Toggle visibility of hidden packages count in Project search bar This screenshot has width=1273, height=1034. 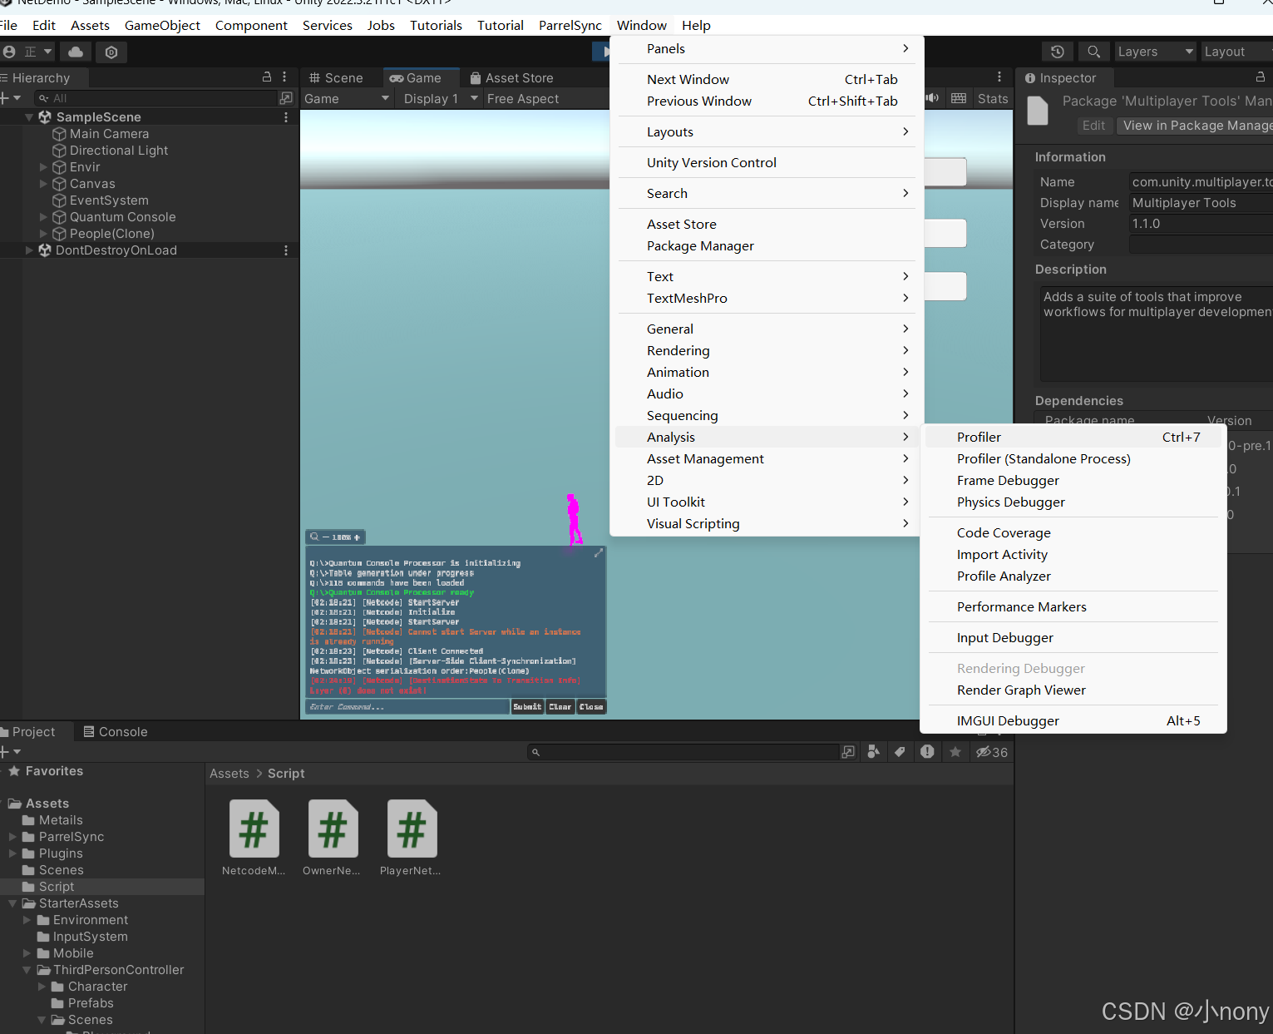pyautogui.click(x=989, y=752)
